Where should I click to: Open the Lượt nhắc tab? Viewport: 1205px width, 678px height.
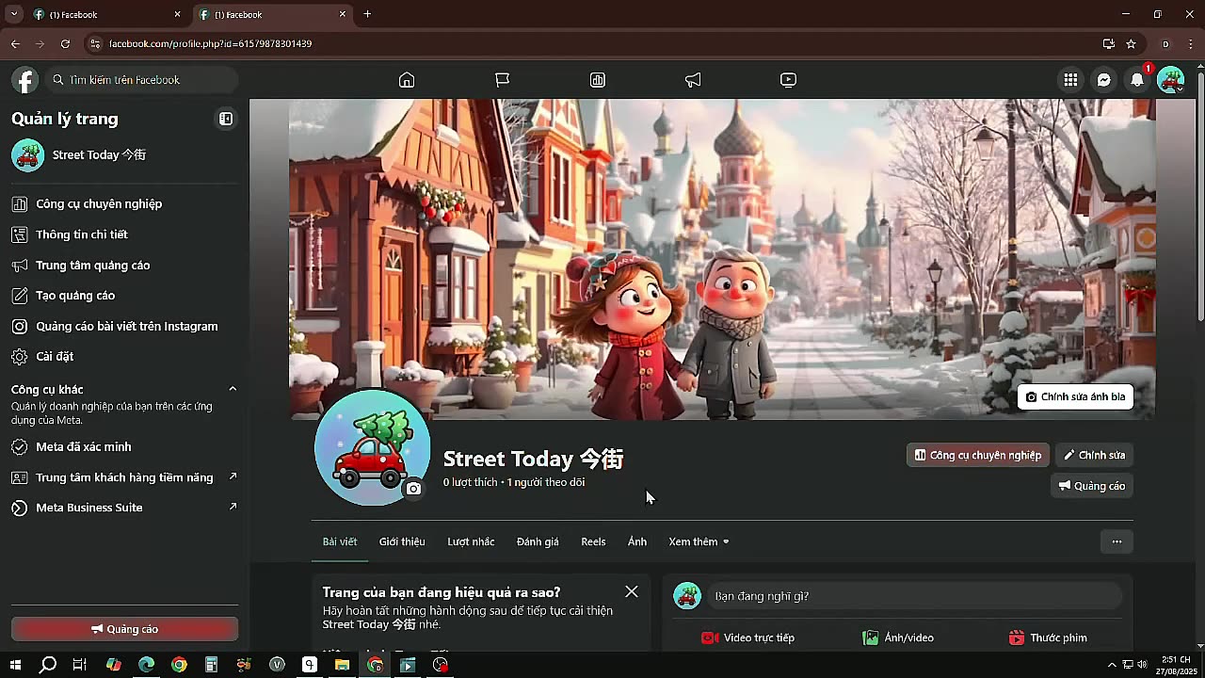coord(471,541)
